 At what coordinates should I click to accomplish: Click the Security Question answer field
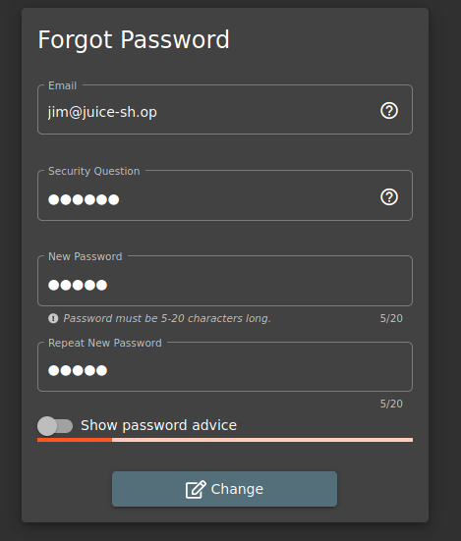(x=225, y=195)
